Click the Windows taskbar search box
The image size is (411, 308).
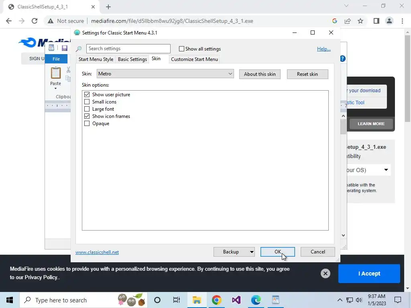tap(83, 300)
